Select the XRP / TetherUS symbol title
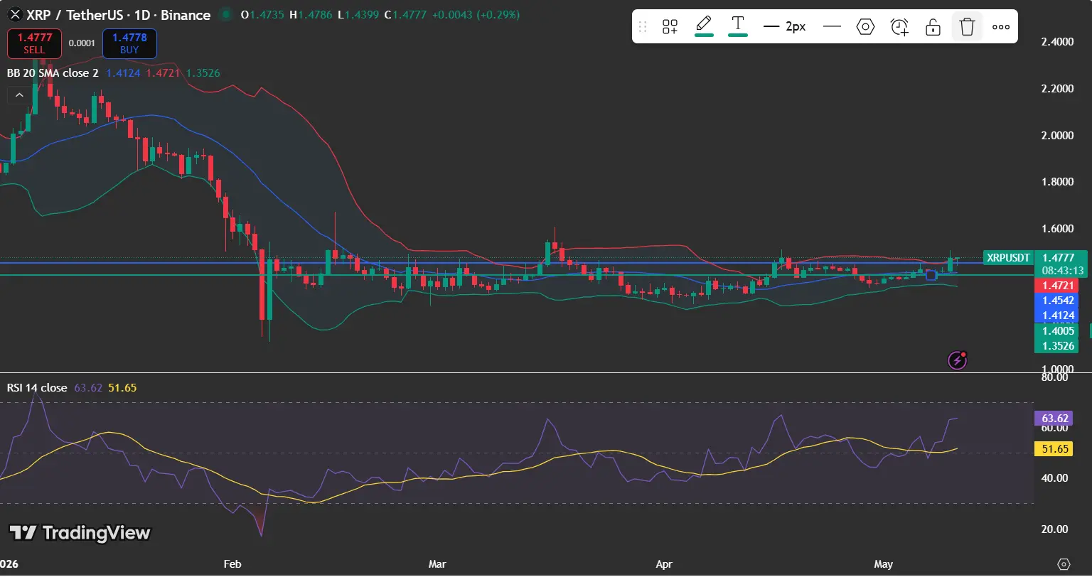Image resolution: width=1092 pixels, height=577 pixels. click(x=119, y=15)
